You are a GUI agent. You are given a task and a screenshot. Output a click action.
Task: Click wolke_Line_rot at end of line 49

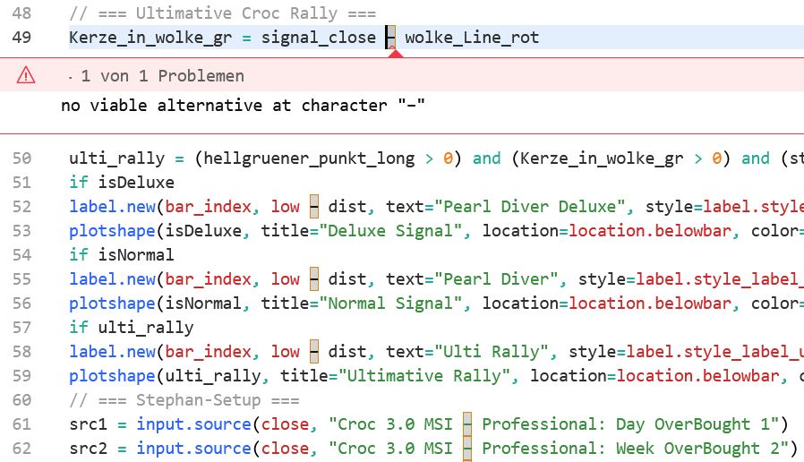(472, 38)
